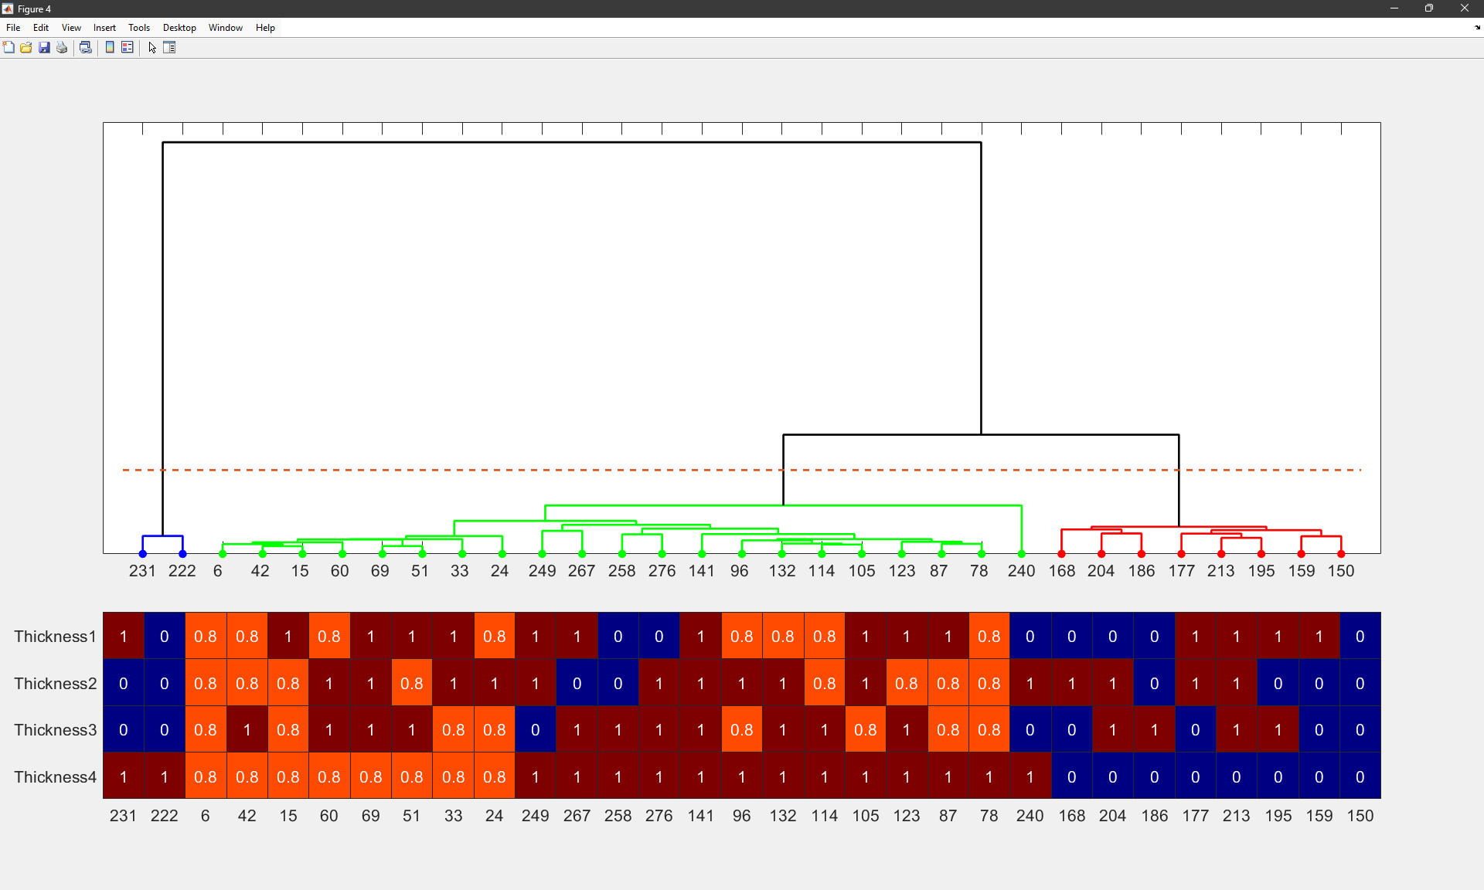Image resolution: width=1484 pixels, height=890 pixels.
Task: Close the Figure 4 window
Action: click(1465, 8)
